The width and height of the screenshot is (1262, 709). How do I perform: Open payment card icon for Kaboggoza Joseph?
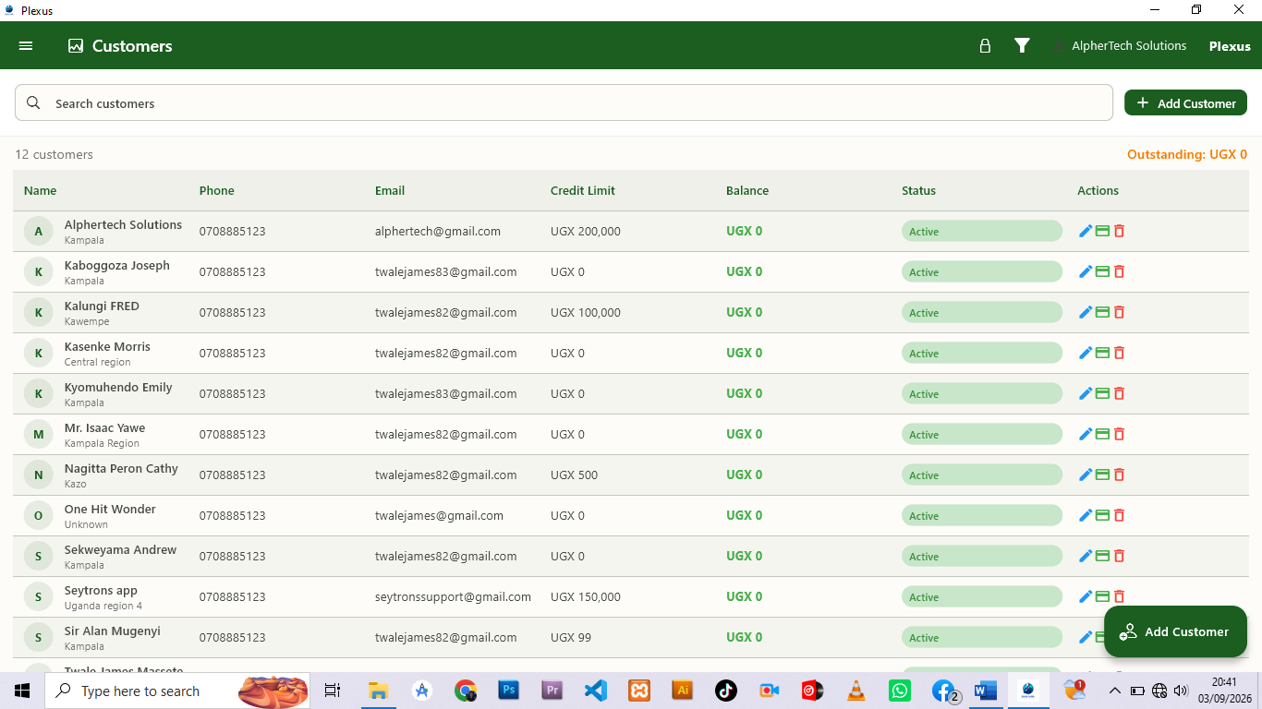tap(1102, 271)
